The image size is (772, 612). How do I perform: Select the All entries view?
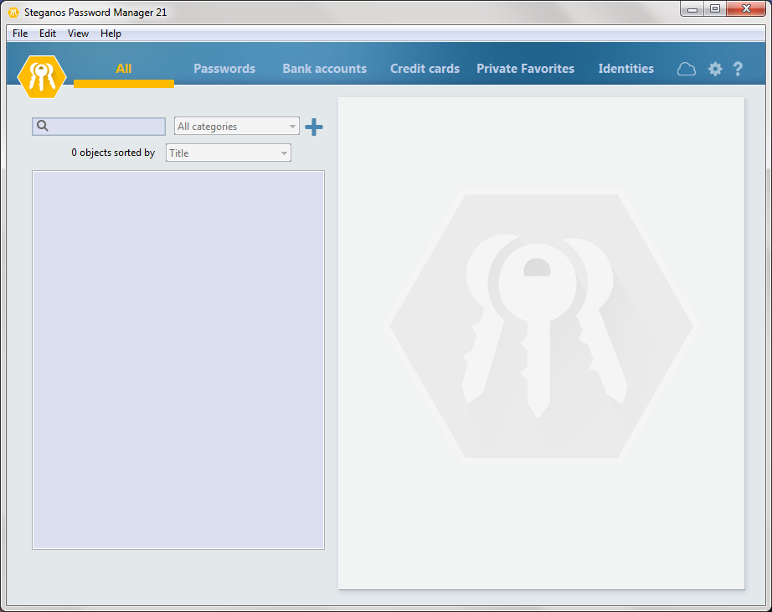123,69
